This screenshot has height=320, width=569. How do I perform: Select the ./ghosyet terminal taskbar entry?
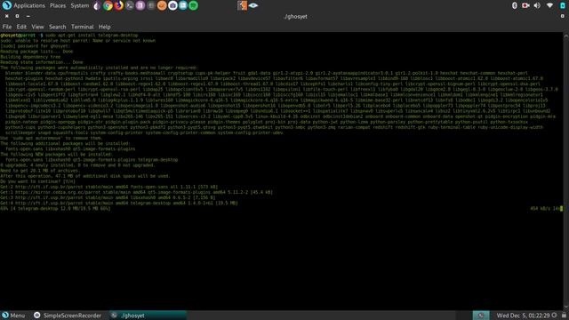coord(148,316)
